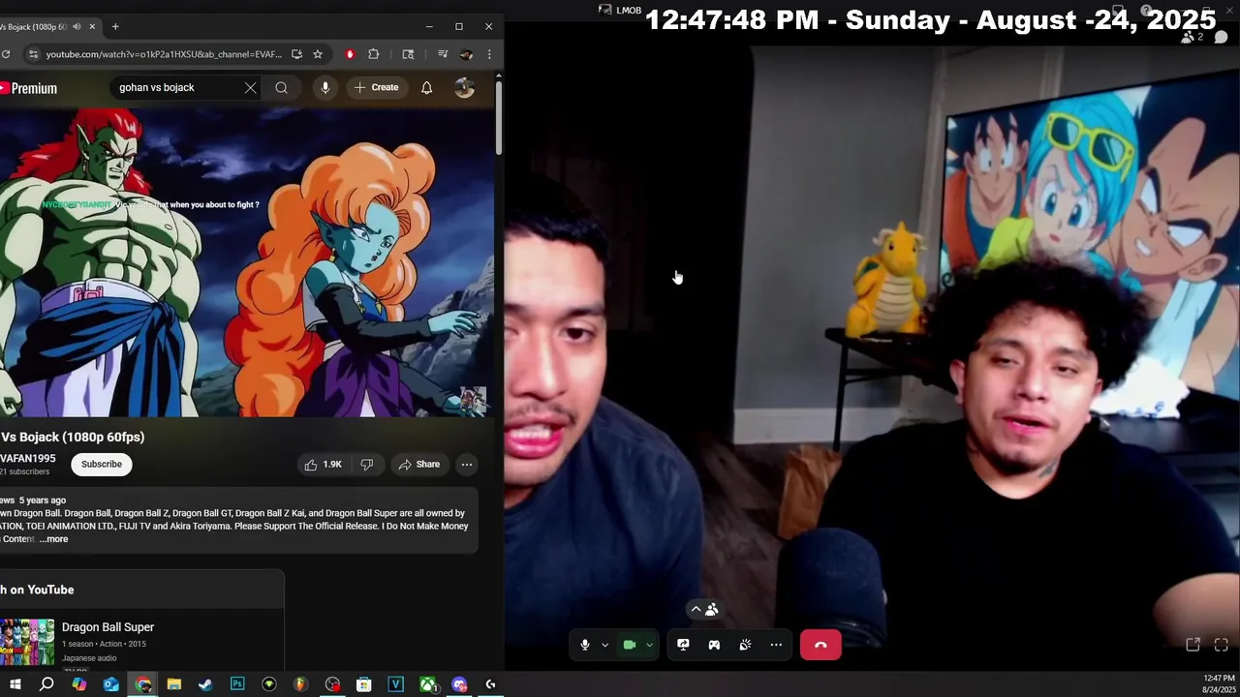
Task: Mute the tab via its speaker icon
Action: (x=77, y=26)
